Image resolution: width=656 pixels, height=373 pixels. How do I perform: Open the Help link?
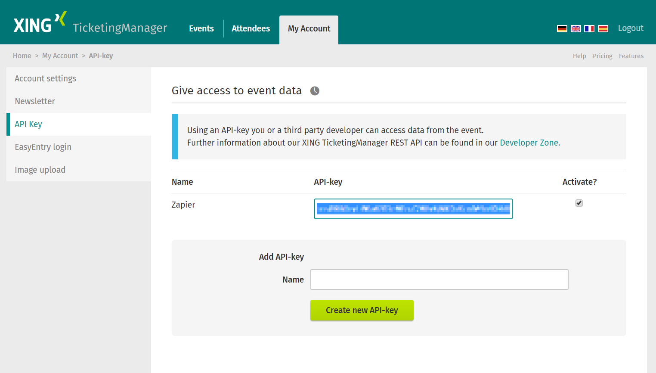click(x=579, y=56)
